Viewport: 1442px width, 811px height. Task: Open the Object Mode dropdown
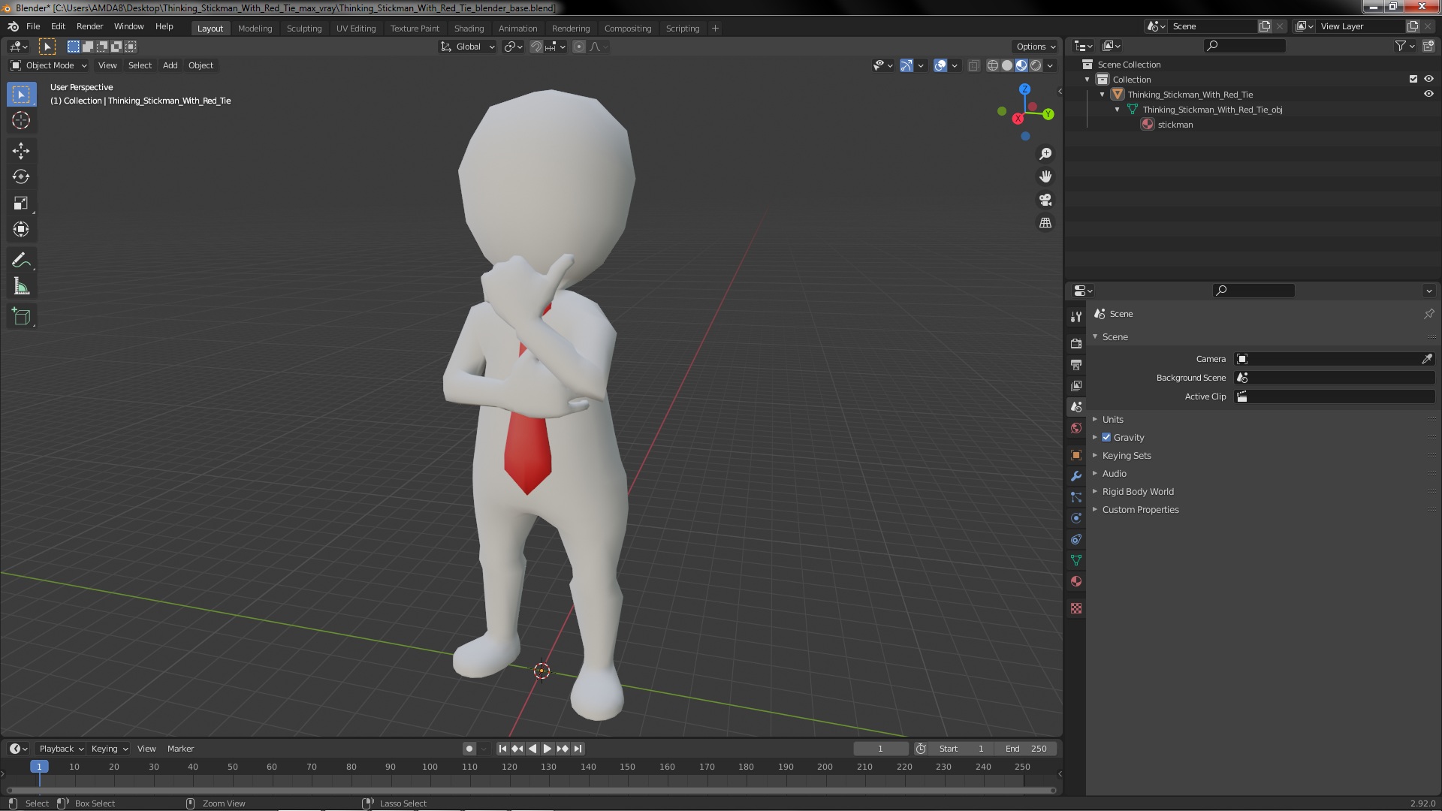[49, 65]
